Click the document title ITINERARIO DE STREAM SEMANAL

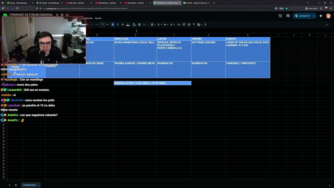point(31,15)
